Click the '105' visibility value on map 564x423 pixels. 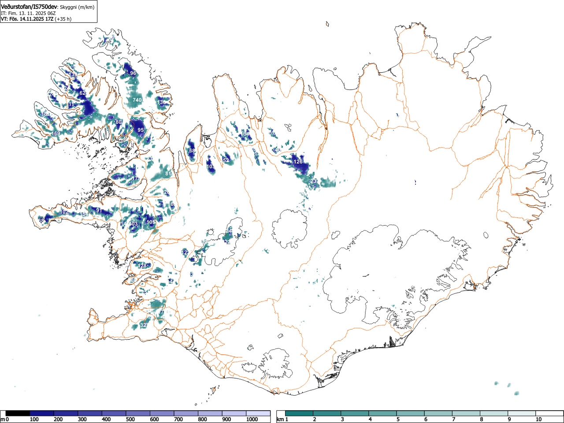(151, 222)
